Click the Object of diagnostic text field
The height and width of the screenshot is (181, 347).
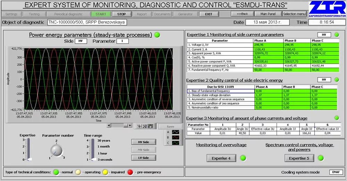tap(87, 22)
